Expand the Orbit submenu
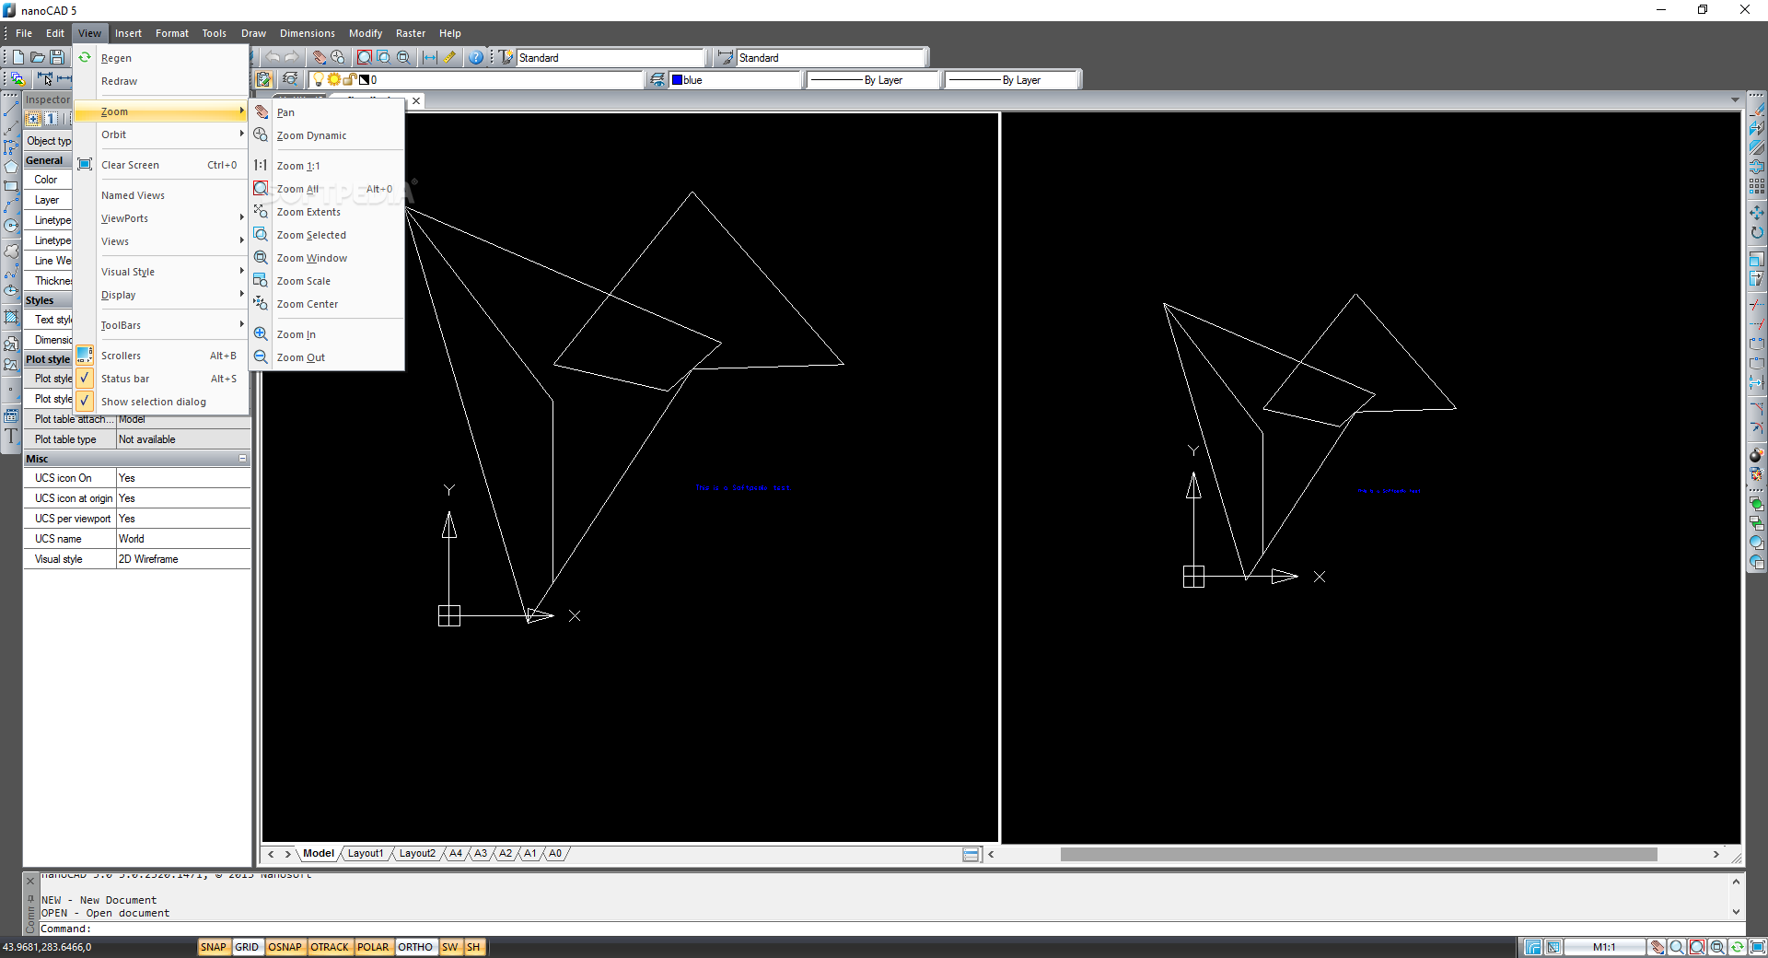The image size is (1768, 958). pos(161,134)
